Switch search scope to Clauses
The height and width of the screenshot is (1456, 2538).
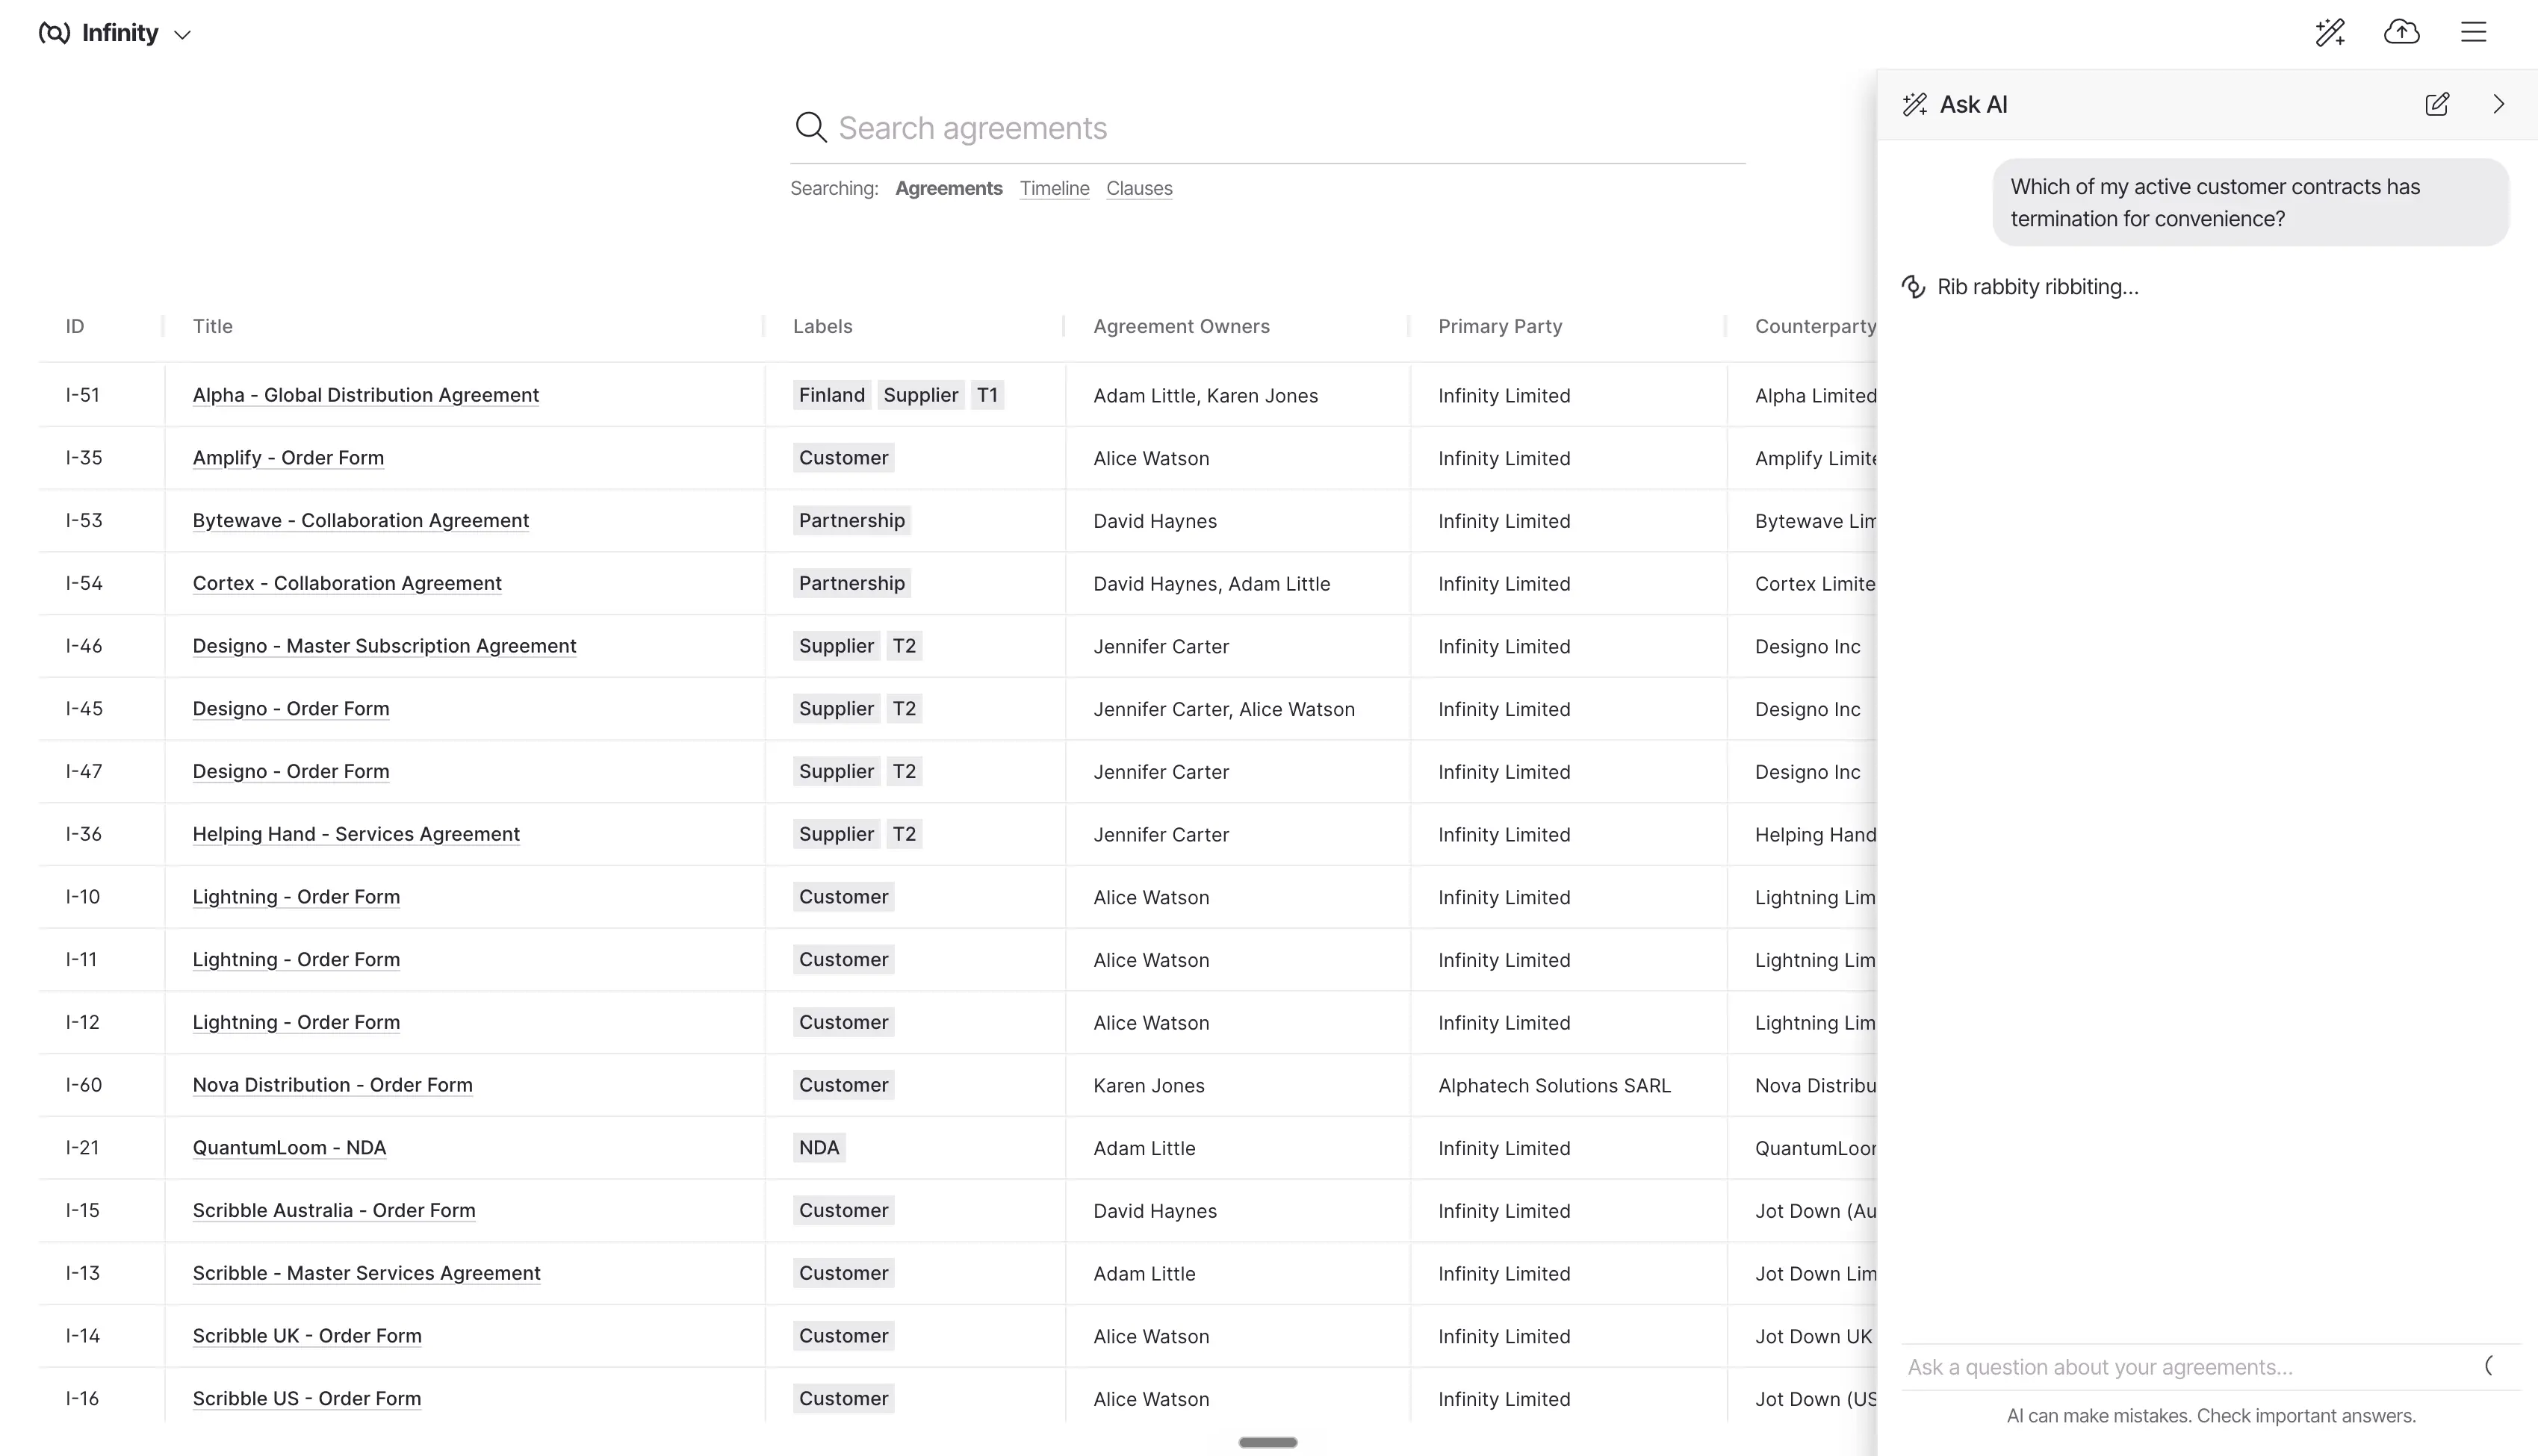(x=1139, y=188)
